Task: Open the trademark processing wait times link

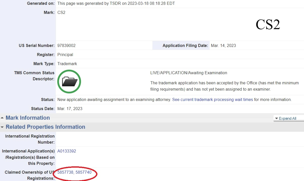Action: 212,100
